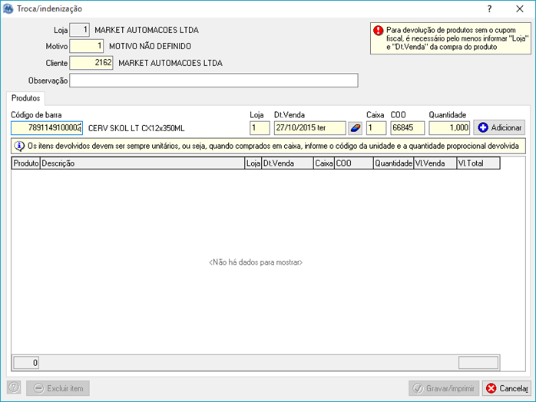536x402 pixels.
Task: Click the blue info icon in hint bar
Action: (x=19, y=147)
